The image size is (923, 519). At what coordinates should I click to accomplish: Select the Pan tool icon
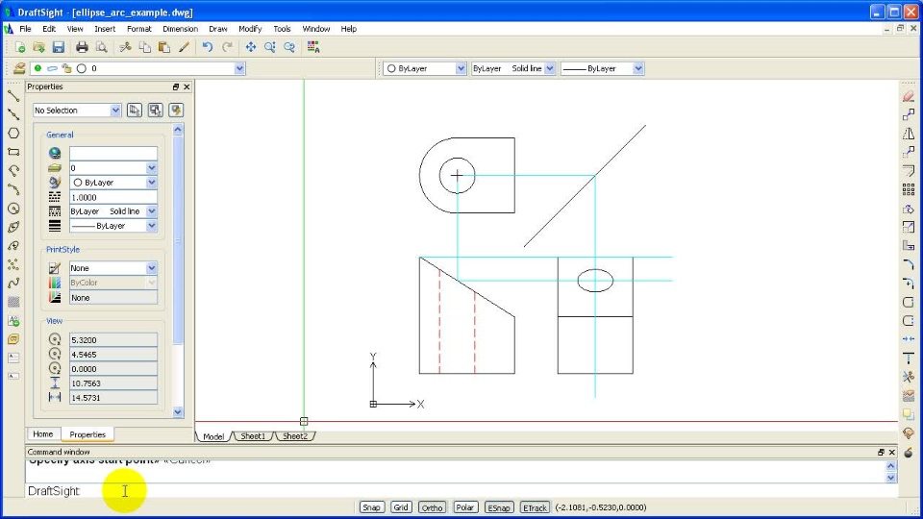coord(251,47)
